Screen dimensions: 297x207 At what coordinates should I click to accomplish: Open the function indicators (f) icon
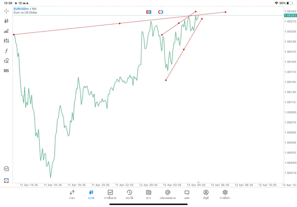pyautogui.click(x=6, y=50)
